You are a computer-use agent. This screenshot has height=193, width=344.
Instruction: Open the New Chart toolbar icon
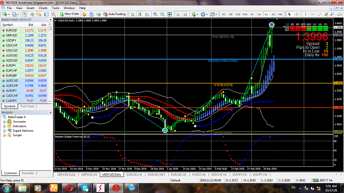pos(5,14)
